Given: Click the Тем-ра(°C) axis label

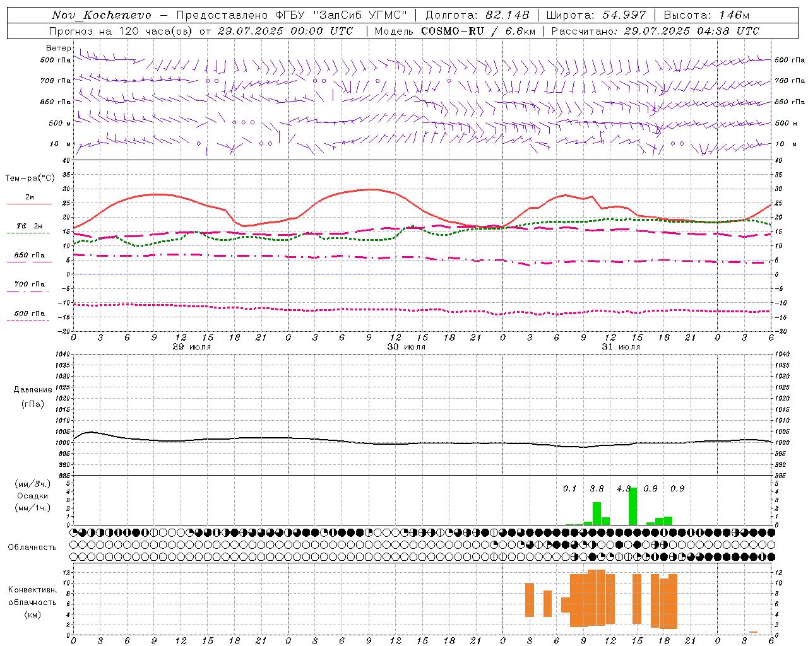Looking at the screenshot, I should (x=30, y=179).
